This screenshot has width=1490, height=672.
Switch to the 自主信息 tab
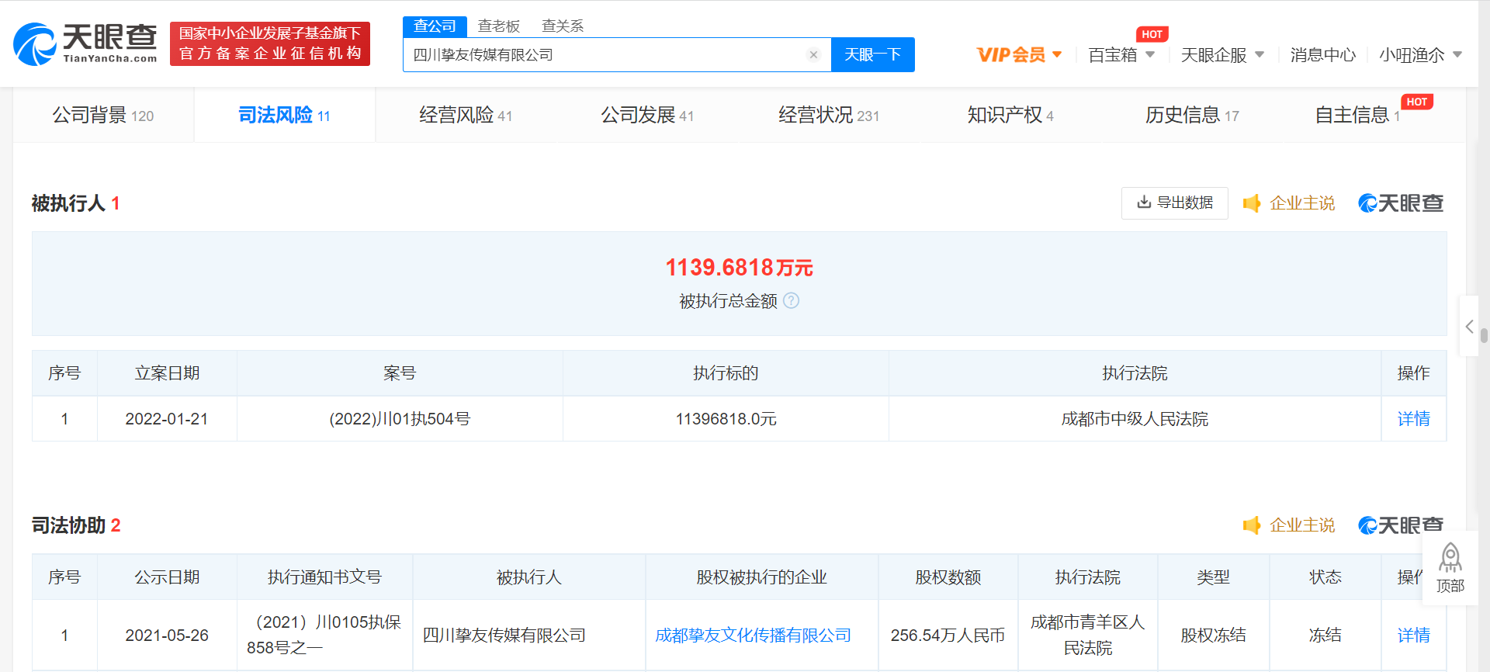(x=1358, y=115)
